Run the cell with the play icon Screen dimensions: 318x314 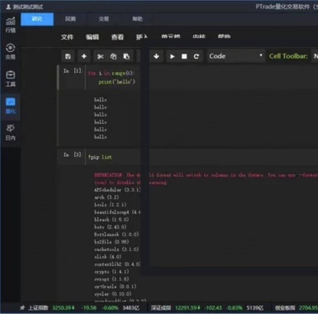pyautogui.click(x=172, y=56)
